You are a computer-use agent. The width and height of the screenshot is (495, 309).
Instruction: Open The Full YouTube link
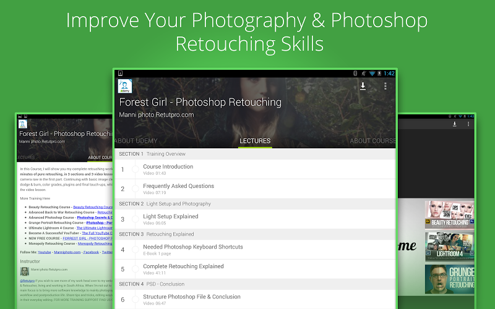pyautogui.click(x=97, y=233)
